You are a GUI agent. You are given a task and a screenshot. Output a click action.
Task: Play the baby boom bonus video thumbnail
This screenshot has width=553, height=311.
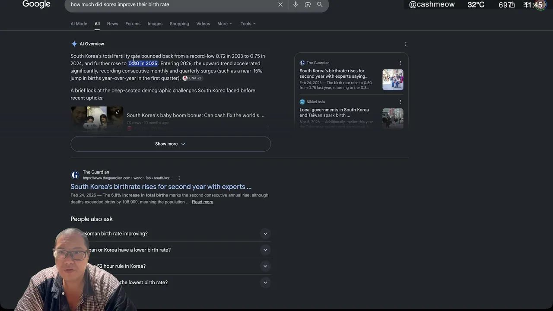(x=97, y=118)
